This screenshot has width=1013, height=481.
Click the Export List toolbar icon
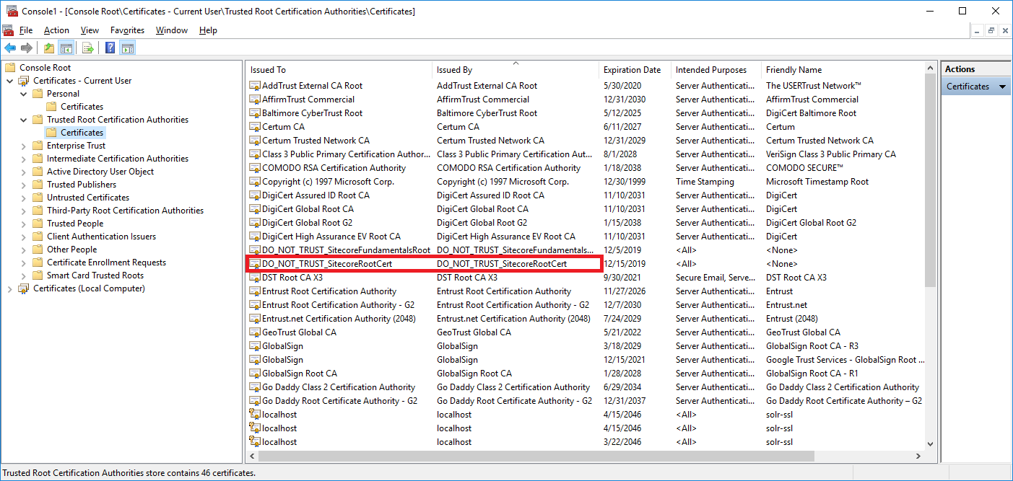click(87, 48)
